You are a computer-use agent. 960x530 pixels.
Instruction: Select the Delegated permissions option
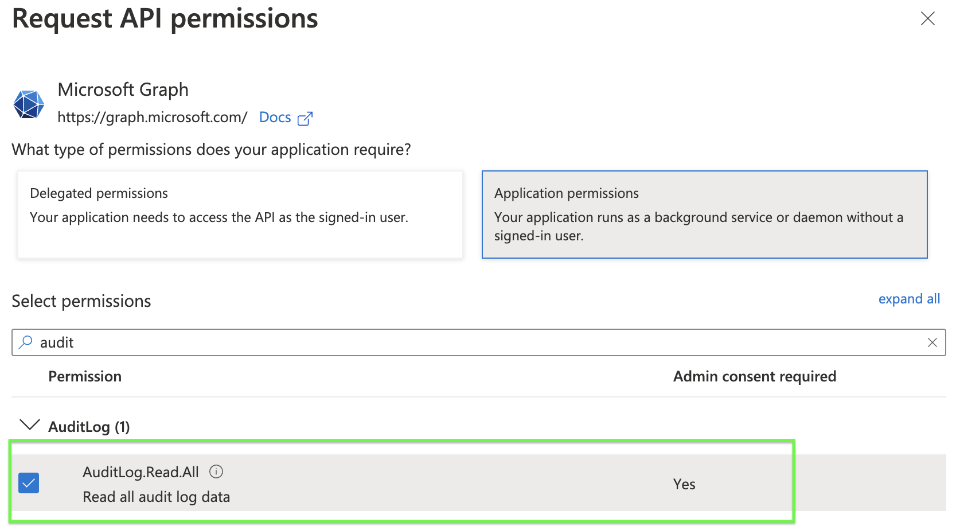point(240,214)
